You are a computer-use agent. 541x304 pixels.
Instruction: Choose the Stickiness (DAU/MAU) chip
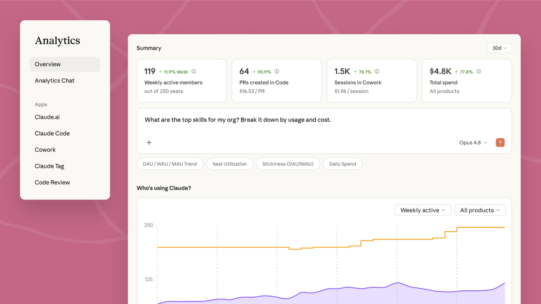(288, 164)
